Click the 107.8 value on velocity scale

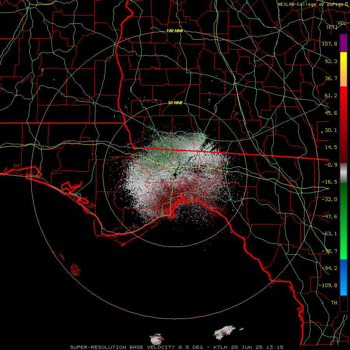pos(329,44)
